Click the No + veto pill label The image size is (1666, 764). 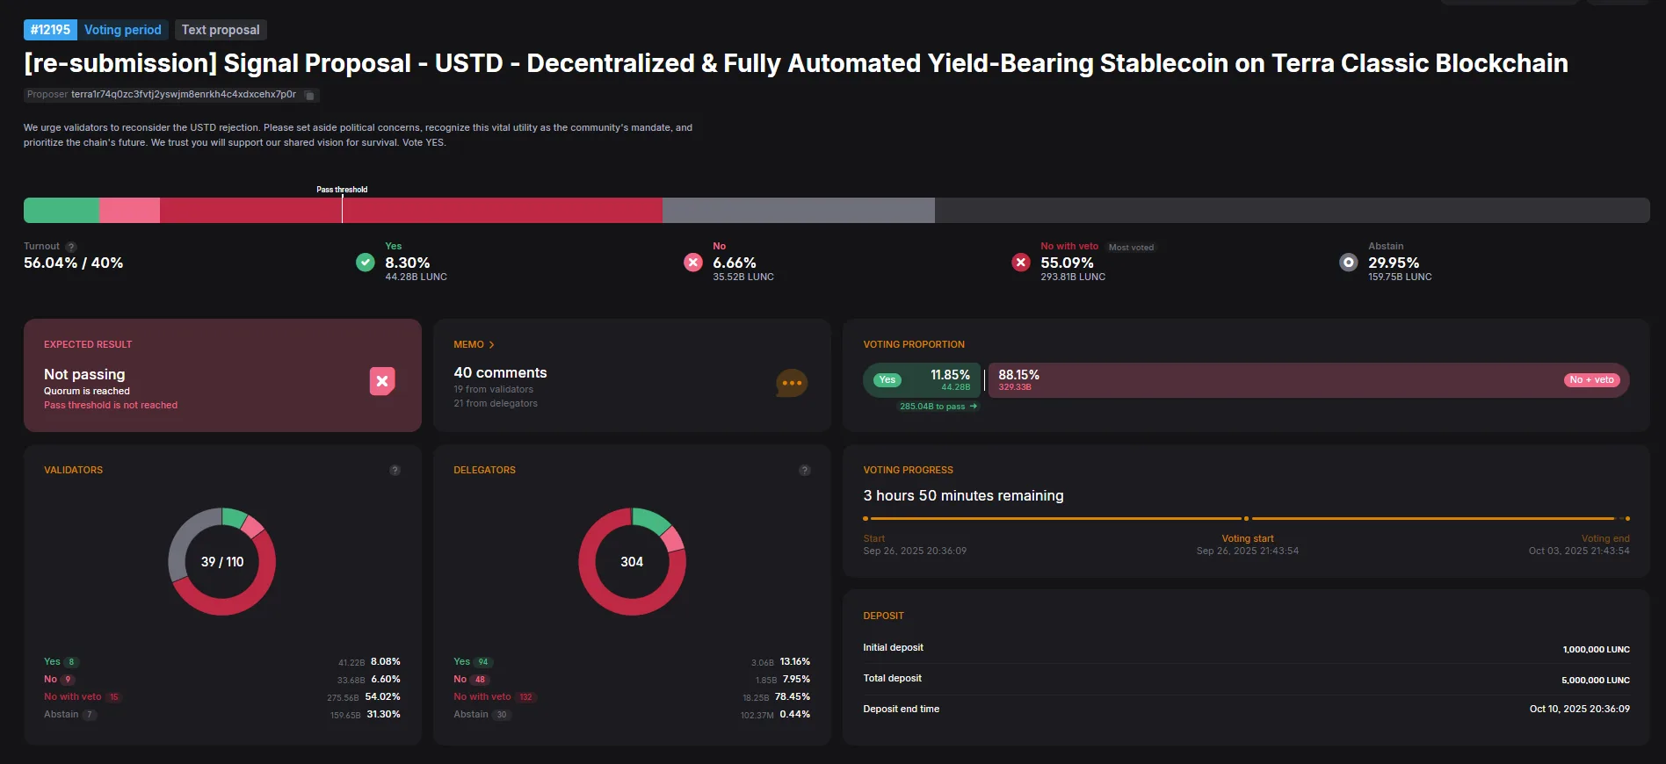pyautogui.click(x=1591, y=380)
